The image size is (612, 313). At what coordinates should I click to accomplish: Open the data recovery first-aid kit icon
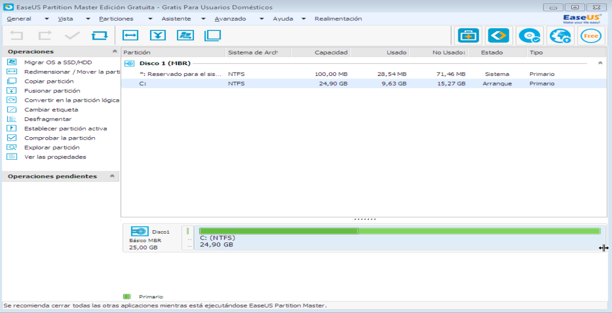coord(469,36)
